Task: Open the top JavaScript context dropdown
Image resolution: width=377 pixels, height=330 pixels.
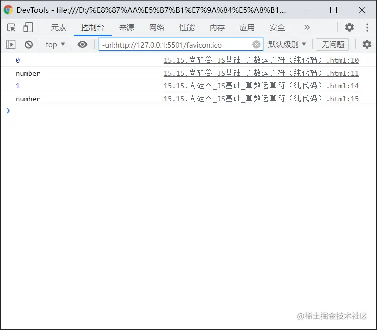Action: point(55,45)
